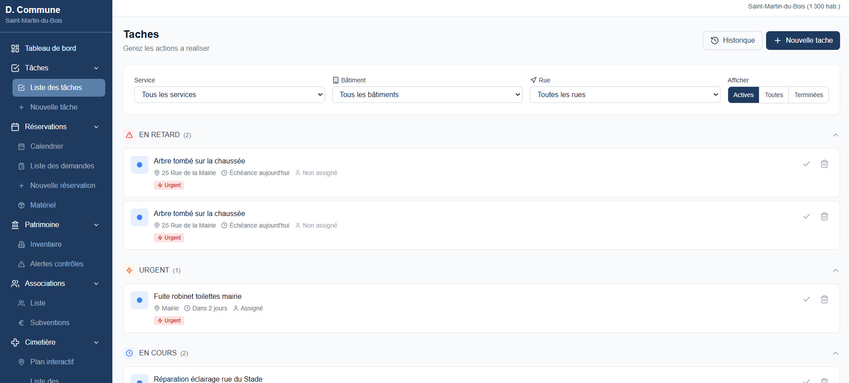Delete the Fuite robinet toilettes mairie task
Image resolution: width=849 pixels, height=383 pixels.
point(824,299)
